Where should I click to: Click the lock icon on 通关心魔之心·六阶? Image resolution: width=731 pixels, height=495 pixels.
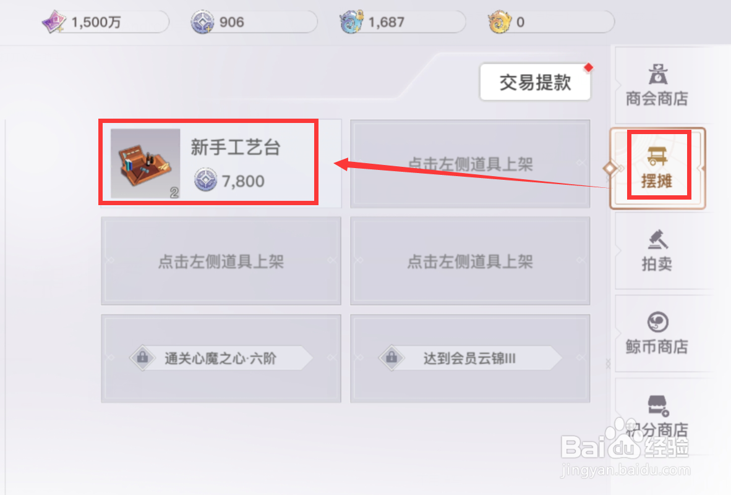point(142,358)
